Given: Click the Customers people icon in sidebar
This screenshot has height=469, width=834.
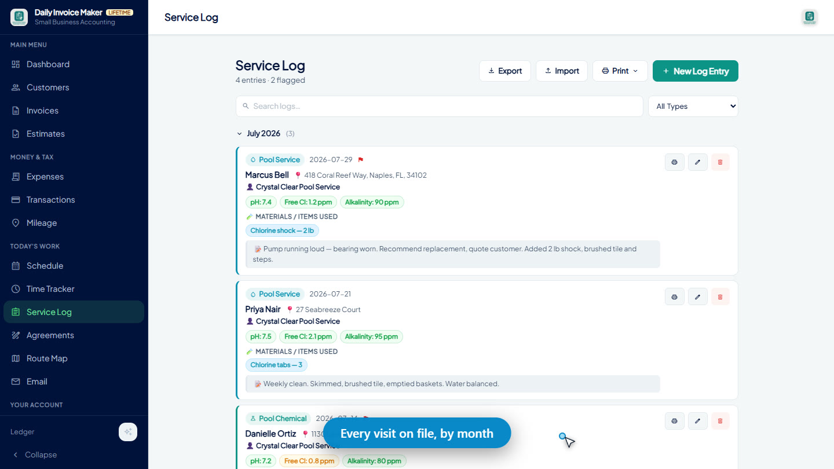Looking at the screenshot, I should point(16,87).
